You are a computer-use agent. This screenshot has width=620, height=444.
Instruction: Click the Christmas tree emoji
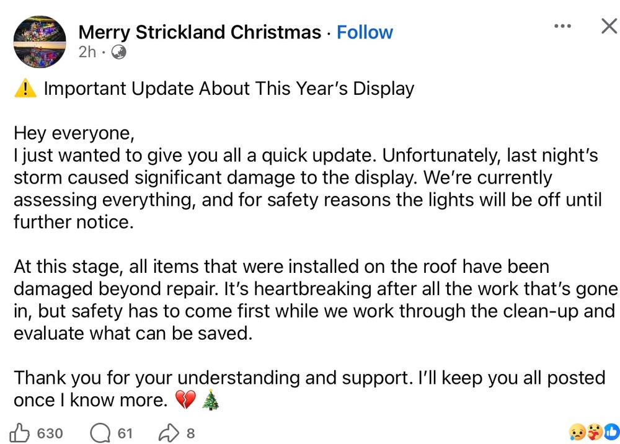pos(211,401)
